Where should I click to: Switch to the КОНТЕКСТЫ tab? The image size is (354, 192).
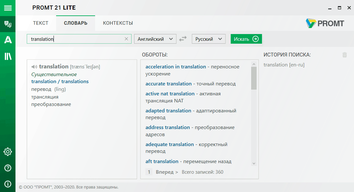[118, 23]
